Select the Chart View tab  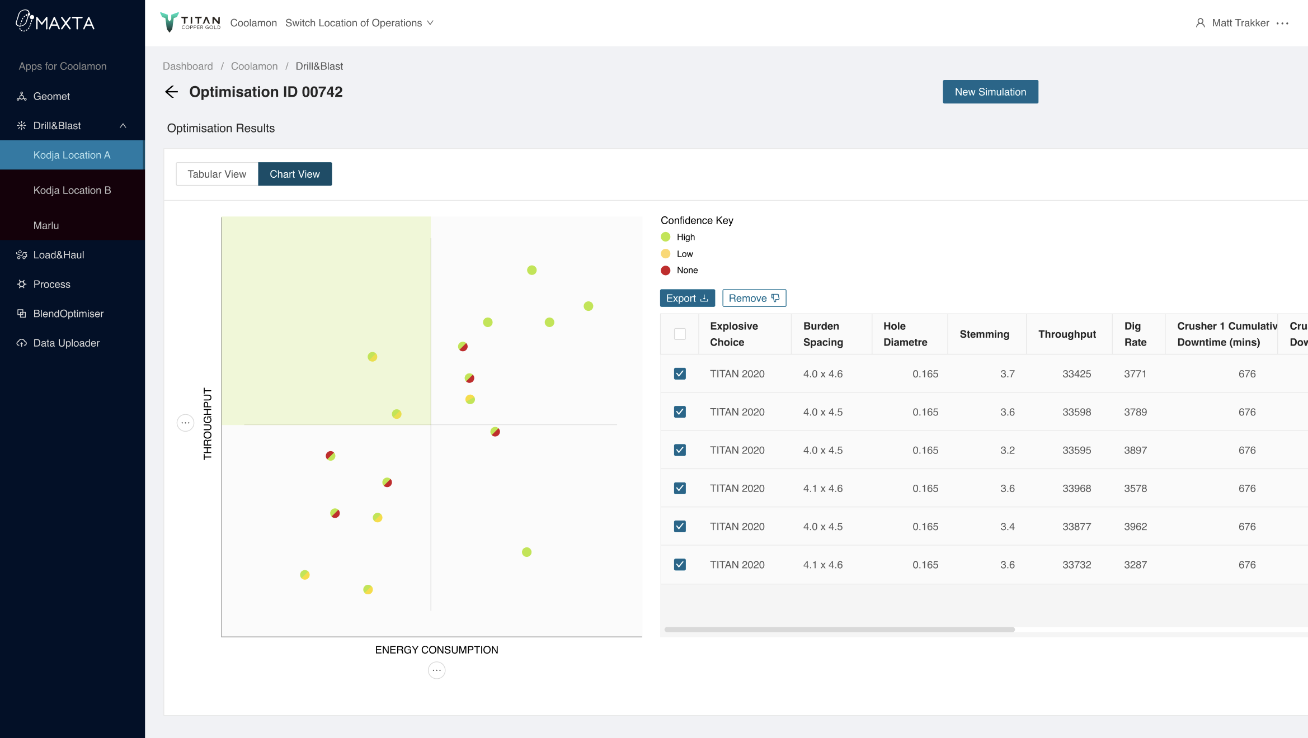[x=295, y=174]
